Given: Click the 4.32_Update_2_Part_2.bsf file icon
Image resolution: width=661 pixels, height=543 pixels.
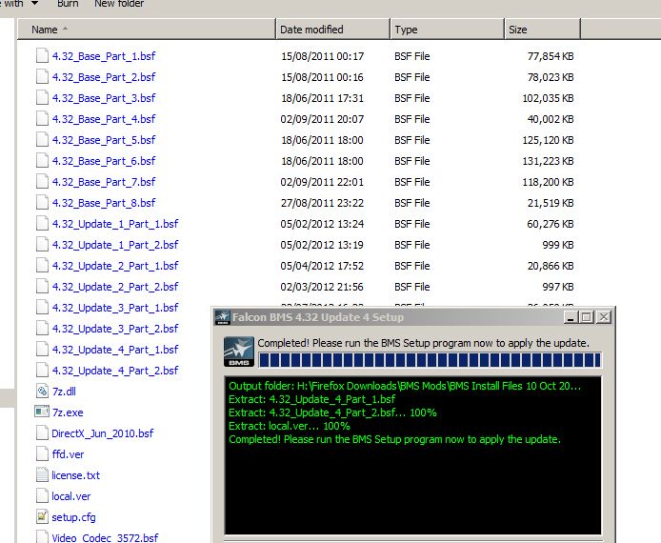Looking at the screenshot, I should pyautogui.click(x=42, y=287).
